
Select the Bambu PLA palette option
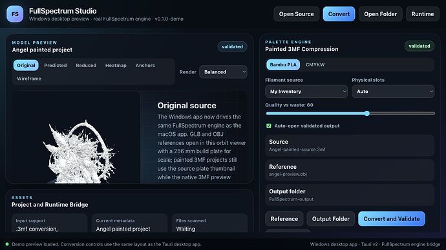pyautogui.click(x=283, y=64)
